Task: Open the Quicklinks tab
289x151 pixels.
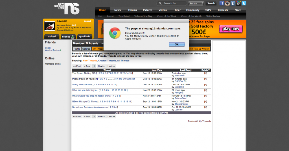Action: [85, 36]
